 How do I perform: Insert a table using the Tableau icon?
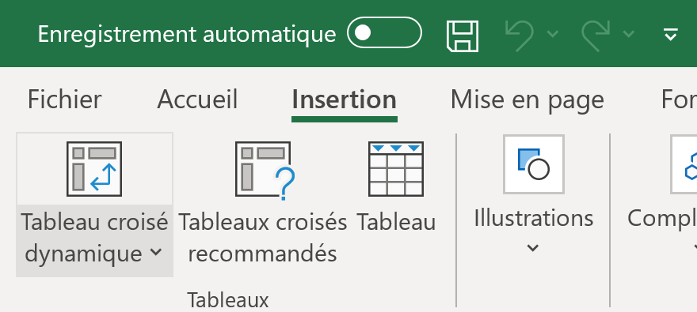pos(395,169)
